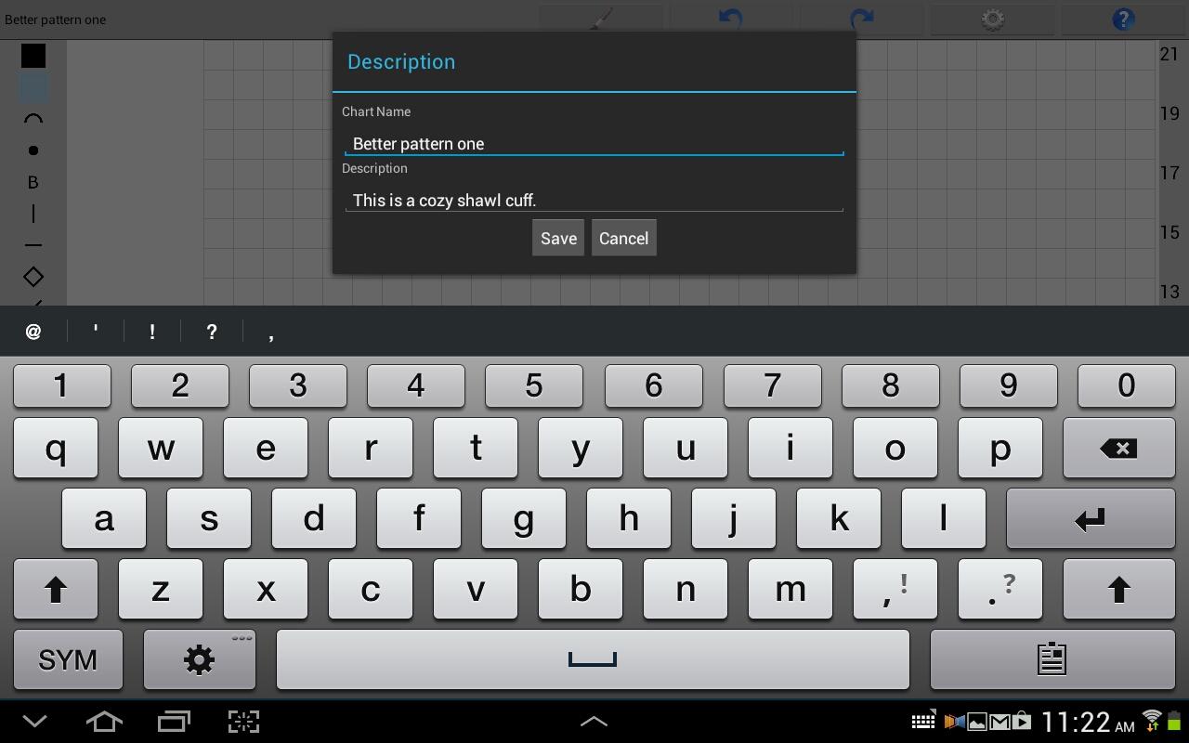The image size is (1189, 743).
Task: Tap the letter m key
Action: pos(790,589)
